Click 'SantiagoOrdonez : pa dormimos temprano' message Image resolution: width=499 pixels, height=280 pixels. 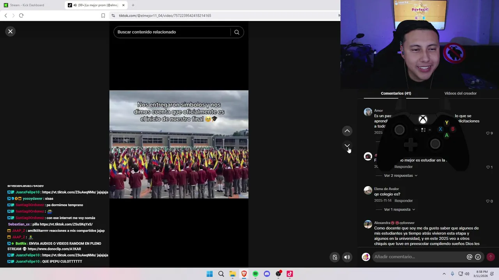pyautogui.click(x=49, y=205)
